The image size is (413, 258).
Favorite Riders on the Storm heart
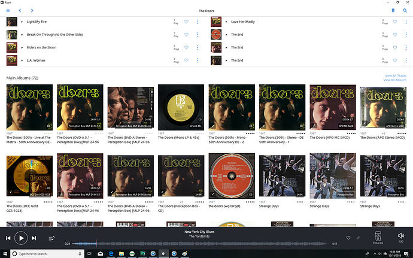coord(186,47)
